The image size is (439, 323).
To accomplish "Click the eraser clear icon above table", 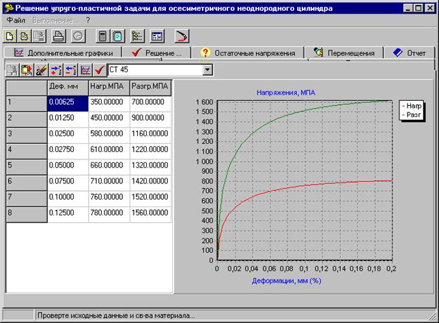I will 42,70.
